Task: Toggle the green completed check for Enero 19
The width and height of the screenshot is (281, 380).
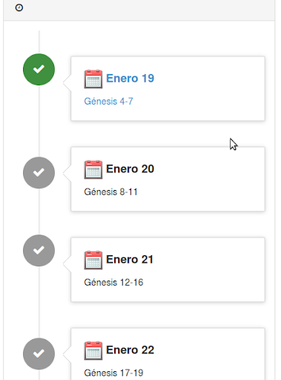Action: [x=39, y=70]
